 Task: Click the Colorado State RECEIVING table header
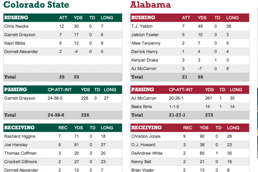point(63,128)
